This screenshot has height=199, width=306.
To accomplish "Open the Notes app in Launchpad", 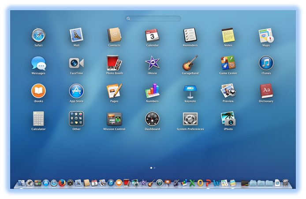I will click(x=228, y=35).
